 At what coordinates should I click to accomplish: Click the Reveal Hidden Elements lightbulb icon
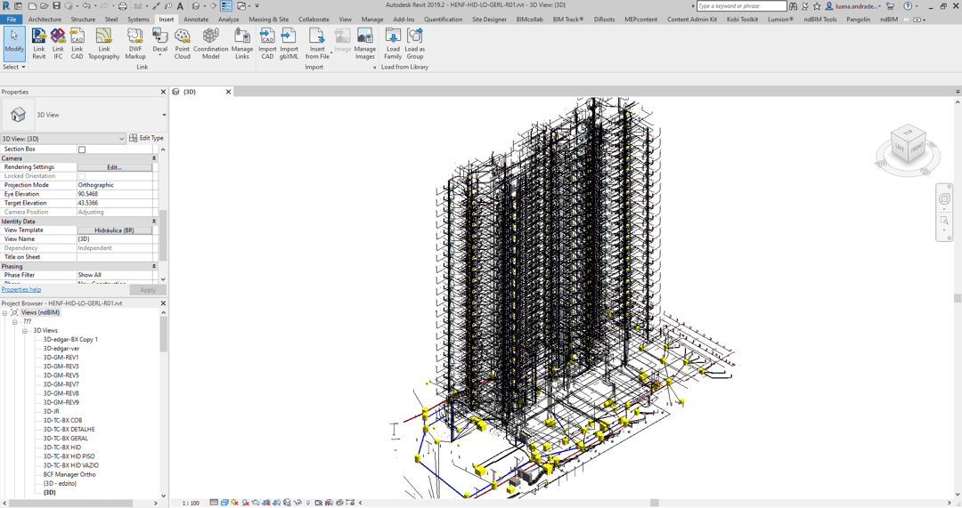click(x=308, y=503)
